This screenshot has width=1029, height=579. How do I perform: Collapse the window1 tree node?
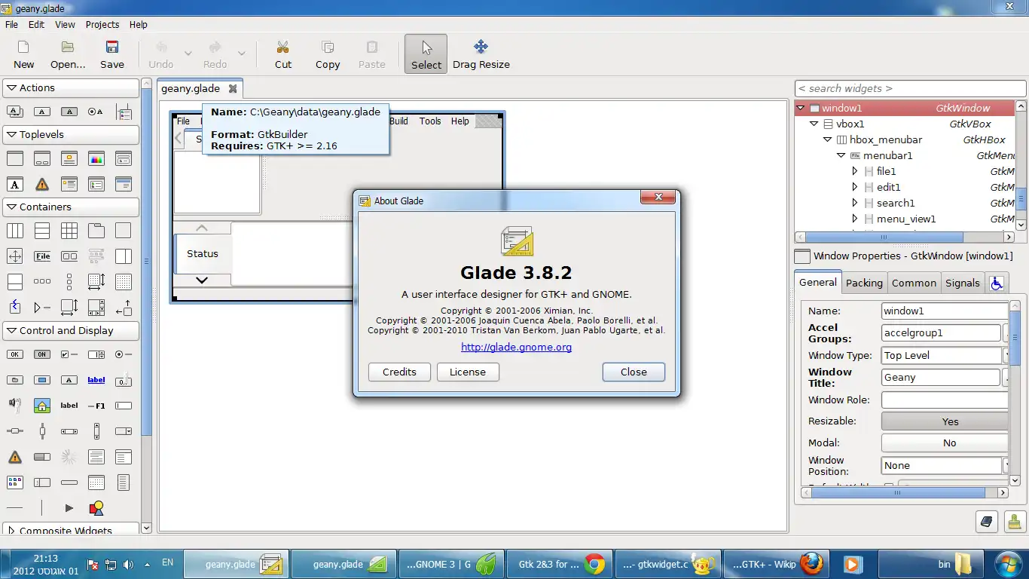click(x=801, y=108)
